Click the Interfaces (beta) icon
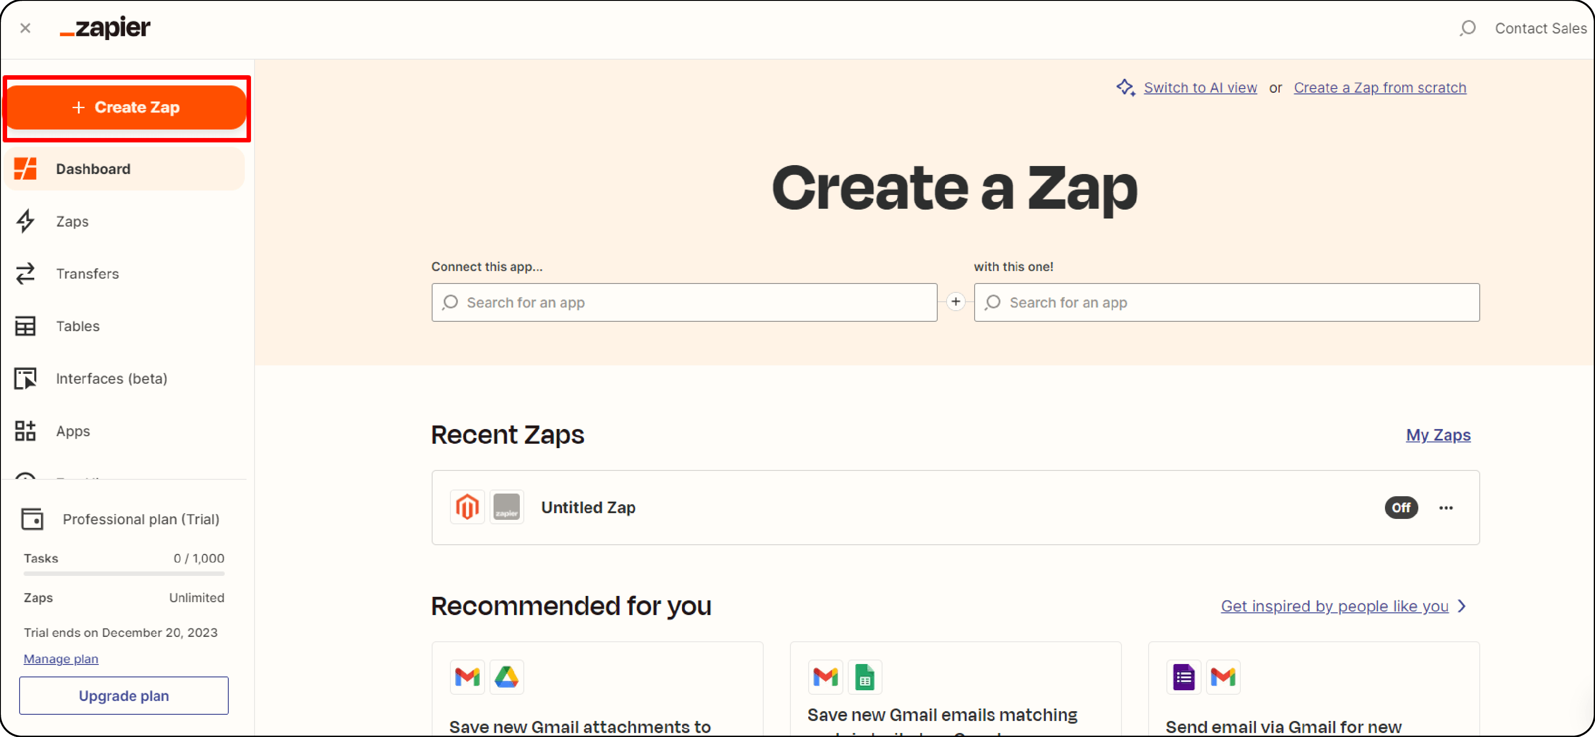Image resolution: width=1595 pixels, height=737 pixels. (25, 378)
